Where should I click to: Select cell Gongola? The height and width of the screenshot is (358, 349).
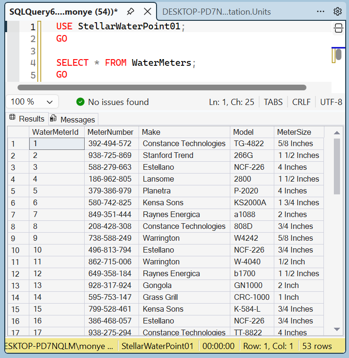click(x=184, y=285)
